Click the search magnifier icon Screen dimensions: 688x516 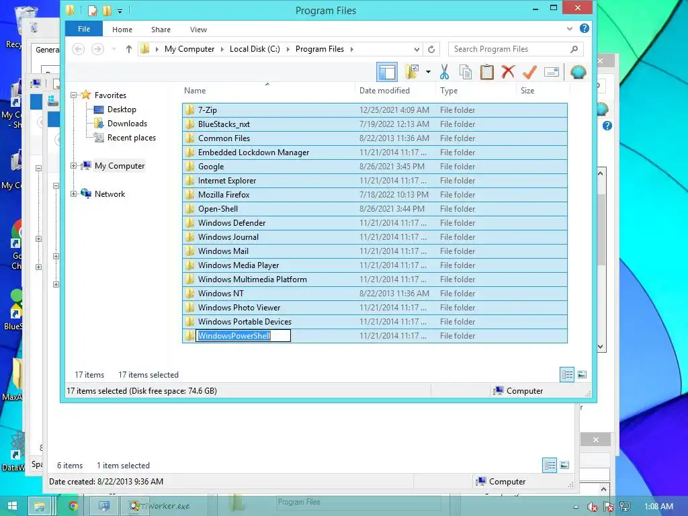click(x=574, y=49)
